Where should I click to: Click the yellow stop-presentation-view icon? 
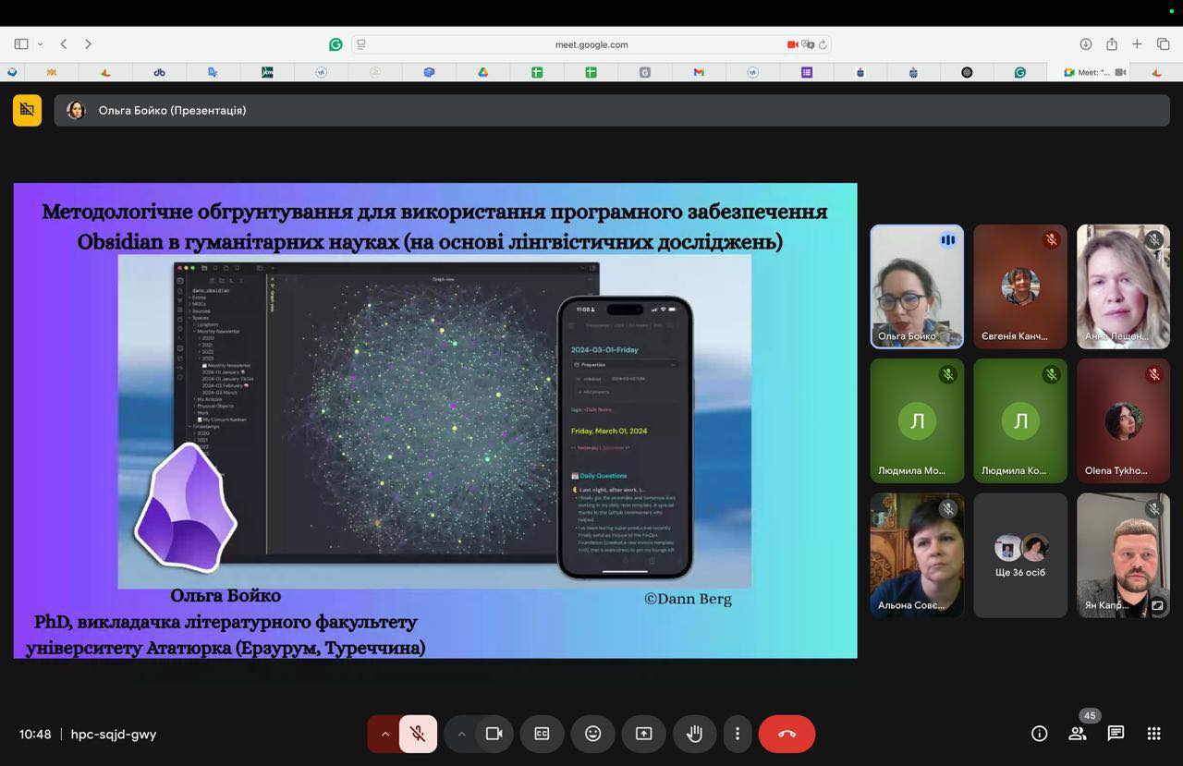[27, 110]
